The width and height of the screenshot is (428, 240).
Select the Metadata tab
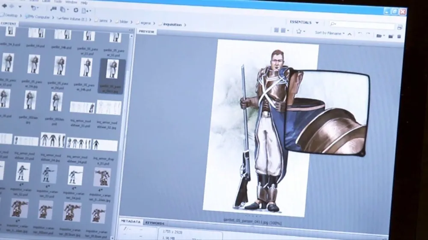(131, 222)
